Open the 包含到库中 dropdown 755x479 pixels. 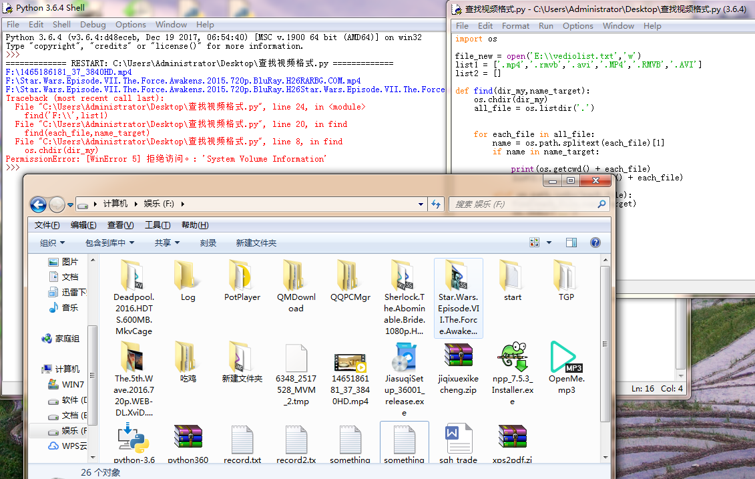[109, 243]
